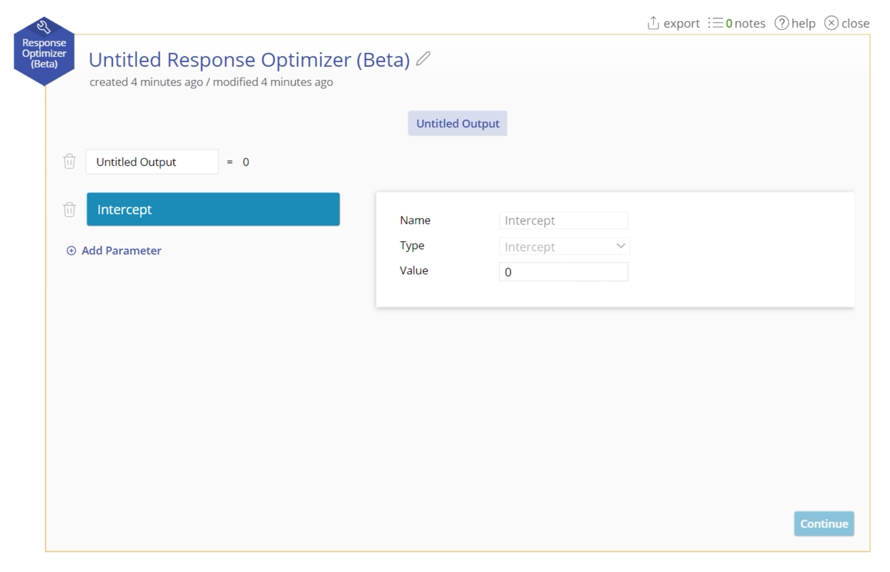Click the export text link
890x572 pixels.
click(681, 23)
